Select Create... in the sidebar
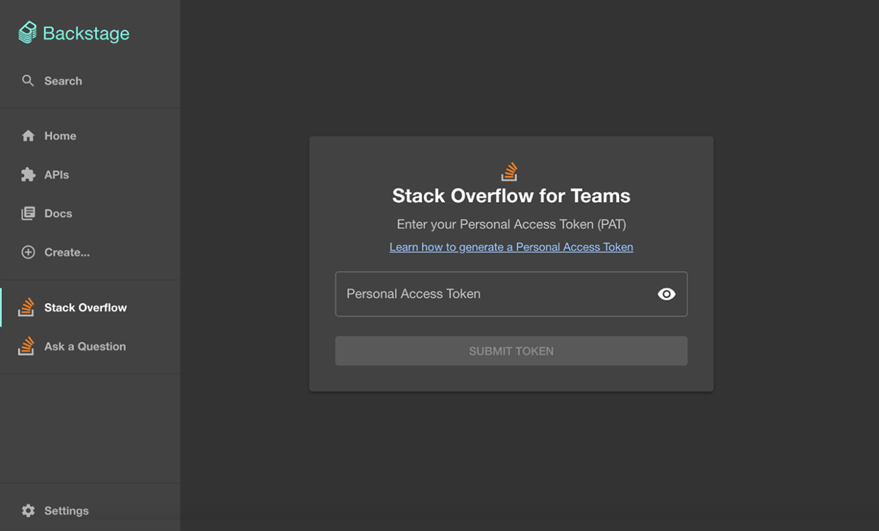 [67, 252]
